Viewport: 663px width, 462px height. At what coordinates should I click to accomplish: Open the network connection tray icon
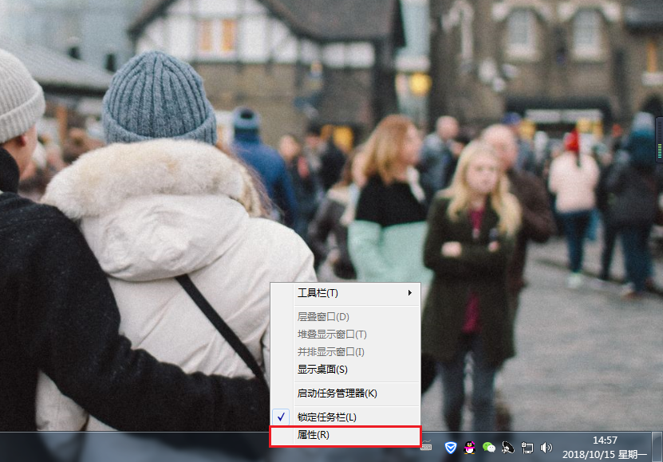coord(527,448)
